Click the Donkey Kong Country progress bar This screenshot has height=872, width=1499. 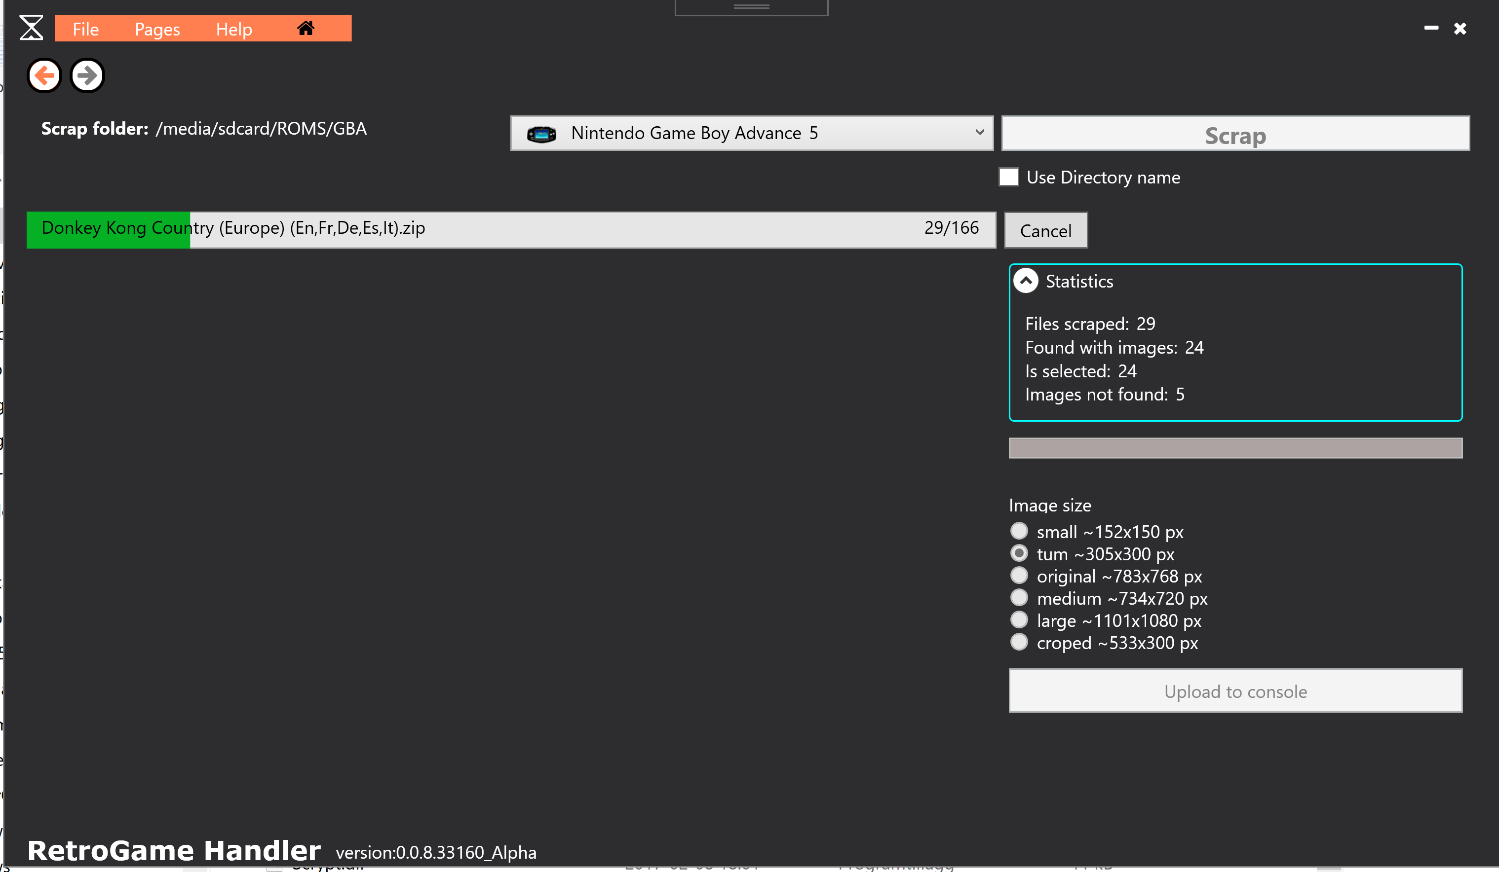[510, 229]
